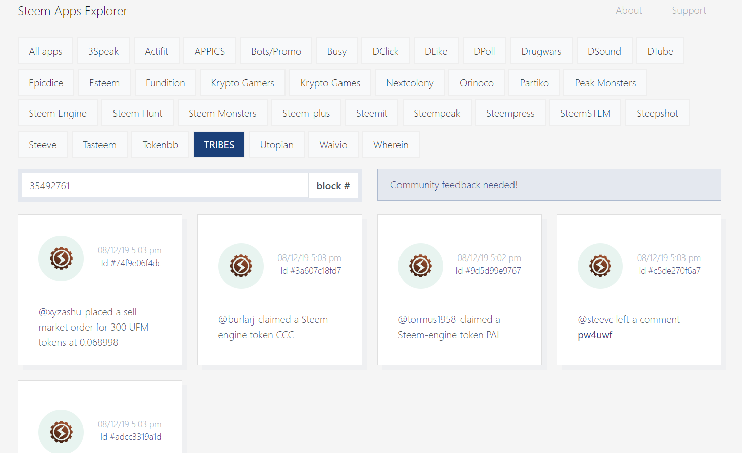Choose the Esteem filter

[x=104, y=83]
